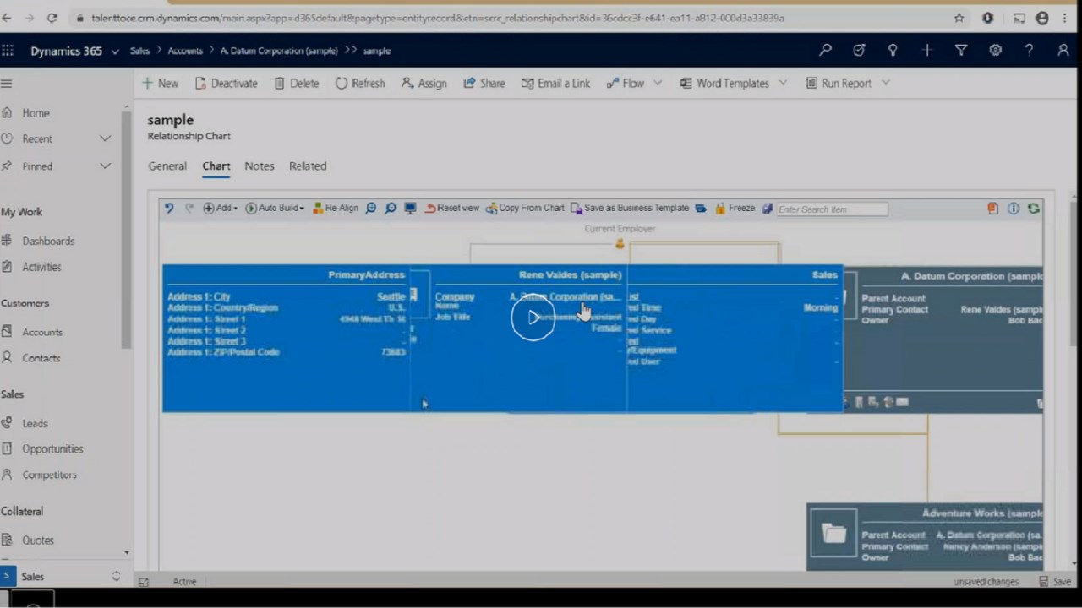The height and width of the screenshot is (608, 1082).
Task: Open the Flow dropdown arrow
Action: pyautogui.click(x=658, y=84)
